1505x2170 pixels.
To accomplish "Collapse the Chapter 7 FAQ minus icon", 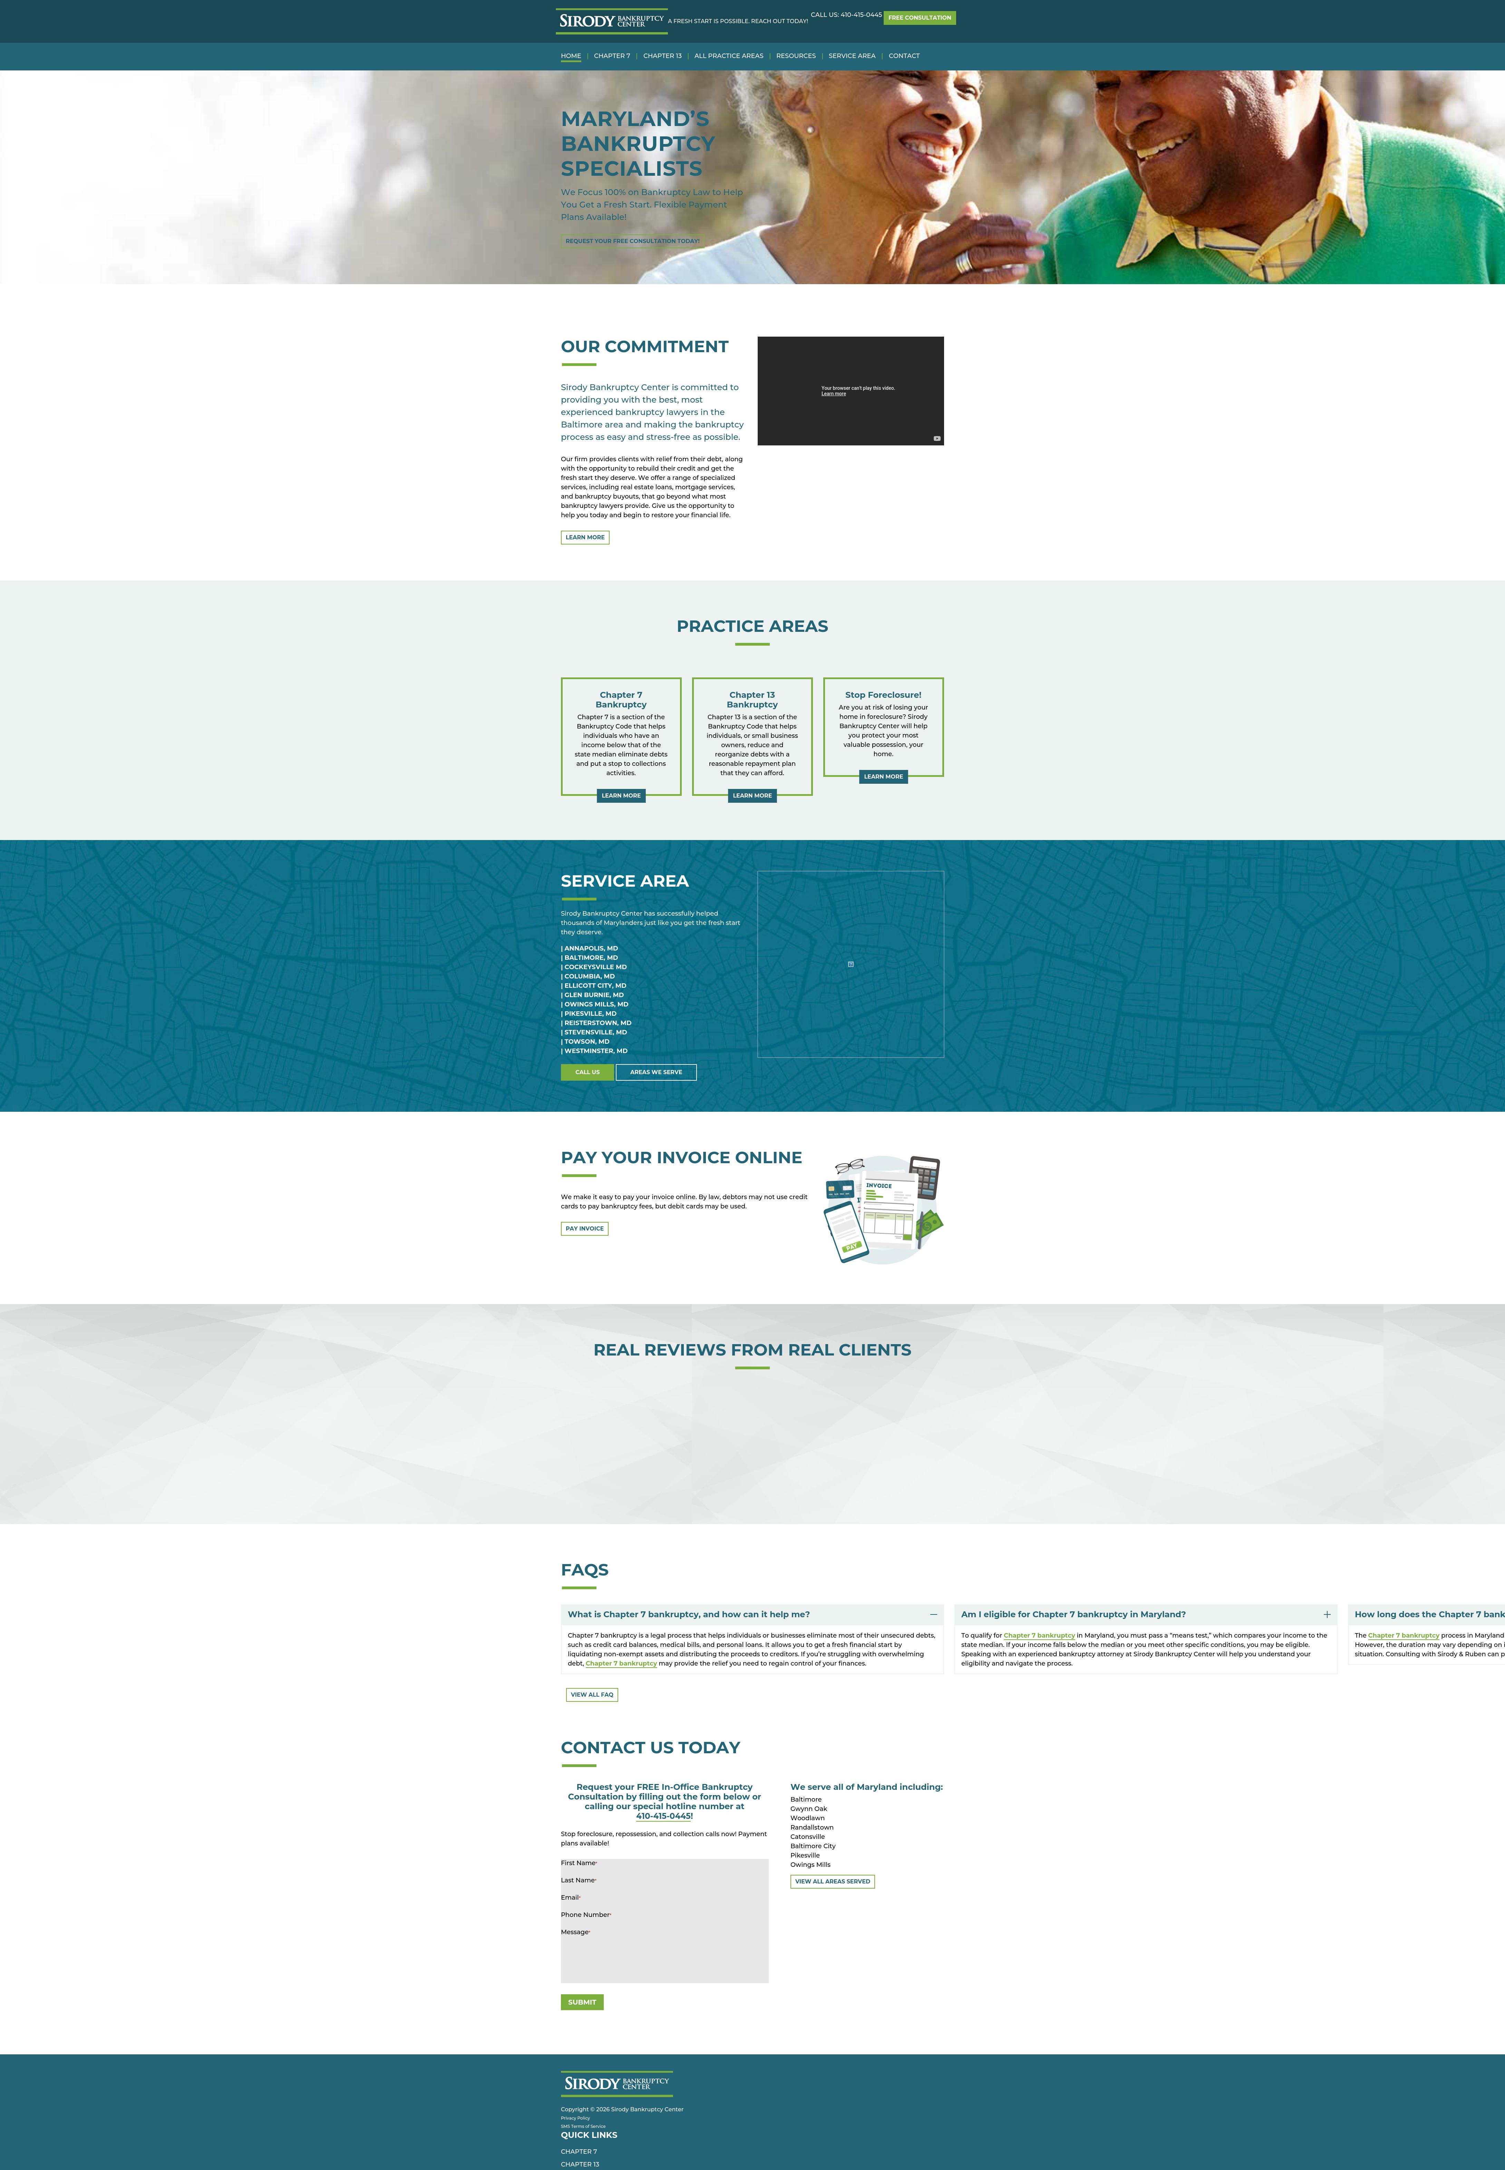I will pos(934,1614).
